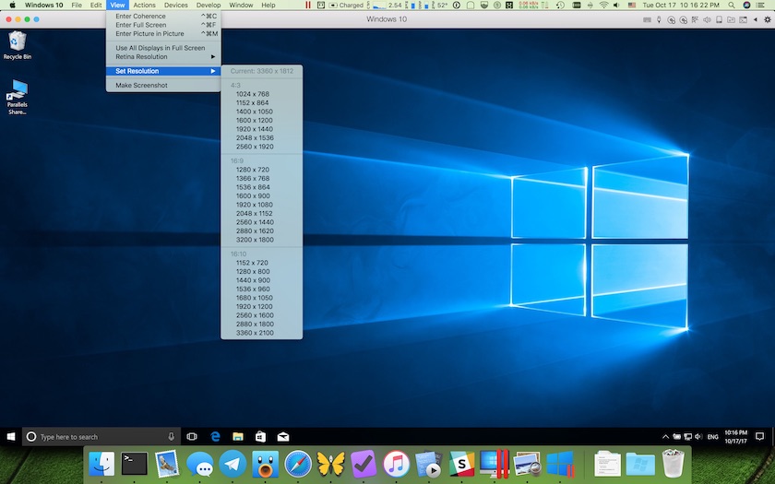Open Trash in the Dock
The height and width of the screenshot is (484, 775).
click(x=674, y=463)
